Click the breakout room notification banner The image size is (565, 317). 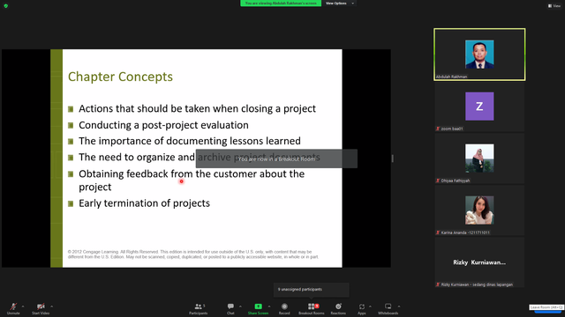(276, 158)
